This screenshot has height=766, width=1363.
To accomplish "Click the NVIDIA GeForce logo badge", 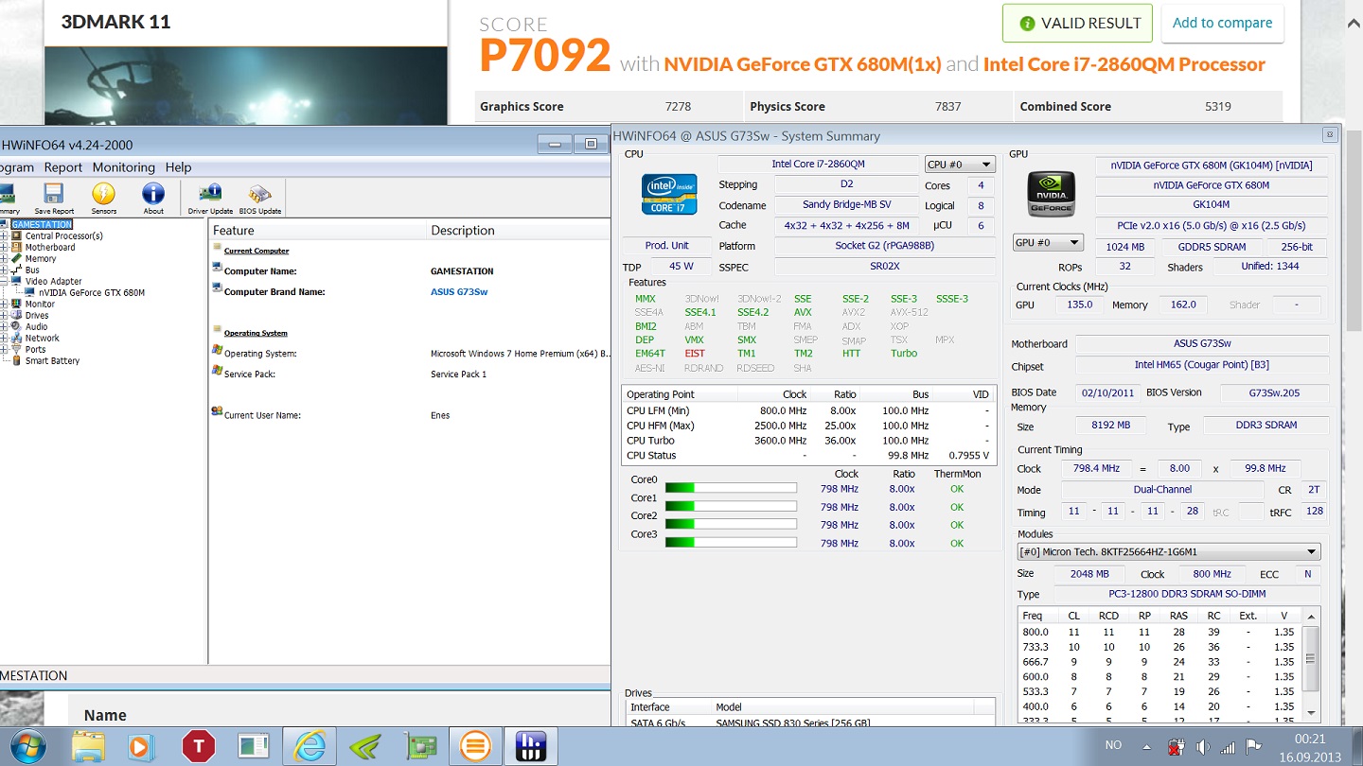I will [1052, 194].
